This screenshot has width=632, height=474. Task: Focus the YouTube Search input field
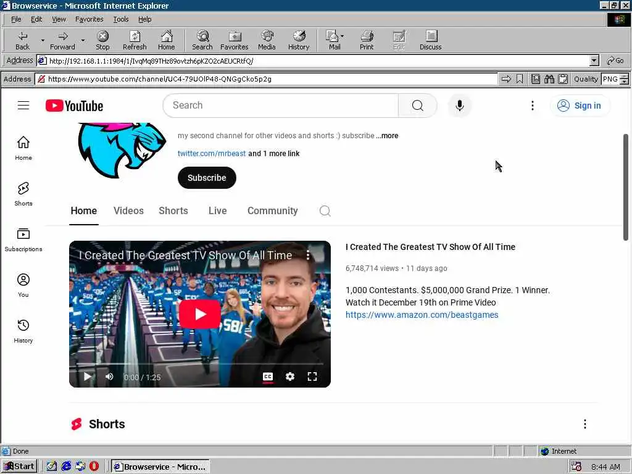(281, 106)
